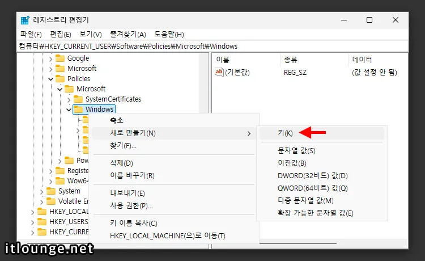This screenshot has height=261, width=425.
Task: Click the Registe folder icon in tree
Action: click(x=60, y=171)
